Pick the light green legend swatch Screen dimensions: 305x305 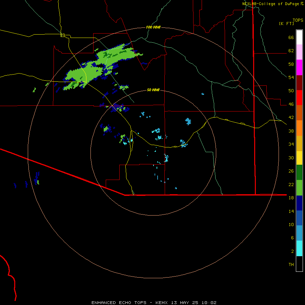[299, 188]
